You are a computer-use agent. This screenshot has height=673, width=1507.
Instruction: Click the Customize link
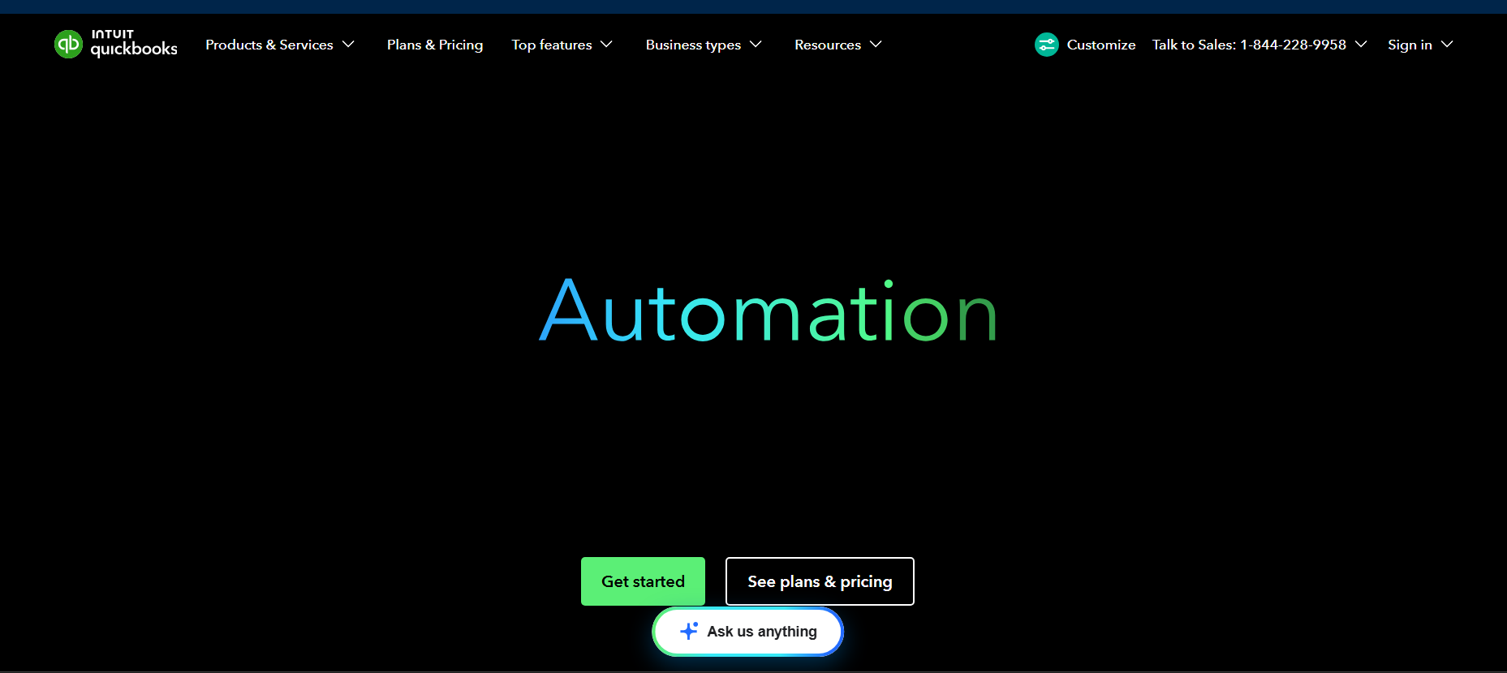point(1101,45)
